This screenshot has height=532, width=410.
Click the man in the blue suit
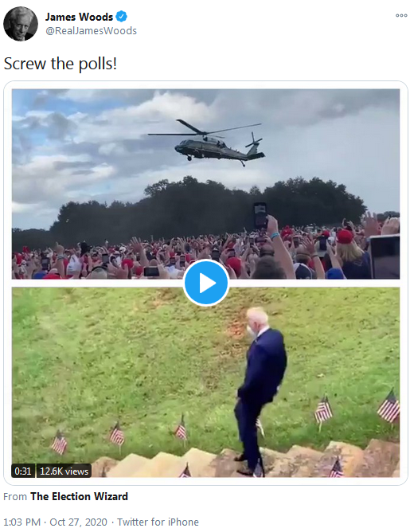[260, 390]
